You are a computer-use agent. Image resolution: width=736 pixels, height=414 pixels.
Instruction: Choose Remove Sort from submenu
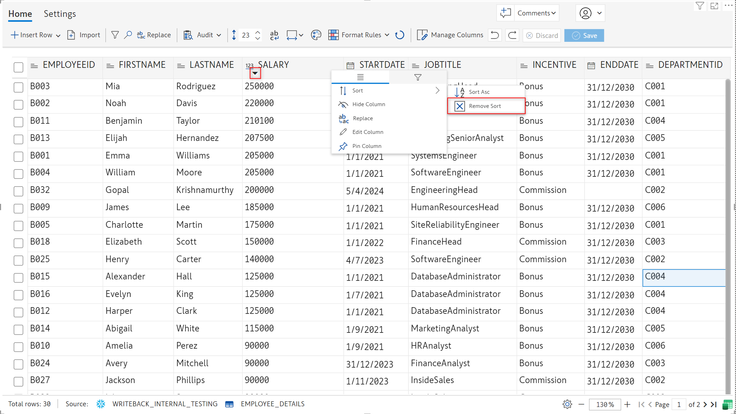(486, 106)
